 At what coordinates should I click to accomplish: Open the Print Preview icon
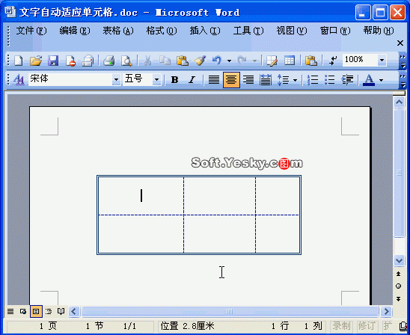(x=126, y=61)
